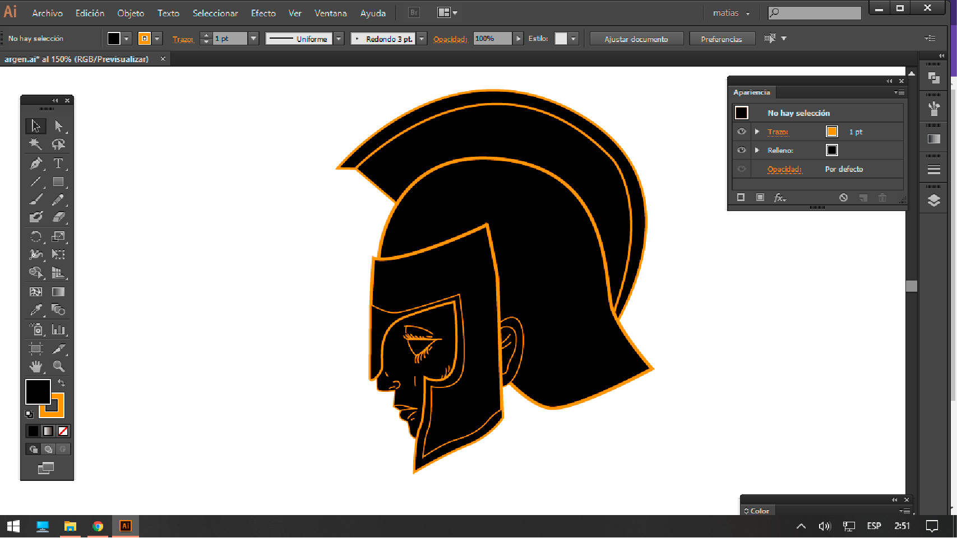Image resolution: width=957 pixels, height=538 pixels.
Task: Select the Line Segment tool
Action: 36,181
